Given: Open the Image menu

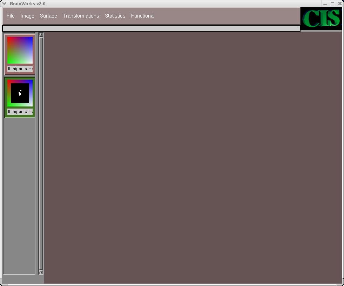Looking at the screenshot, I should pos(27,16).
